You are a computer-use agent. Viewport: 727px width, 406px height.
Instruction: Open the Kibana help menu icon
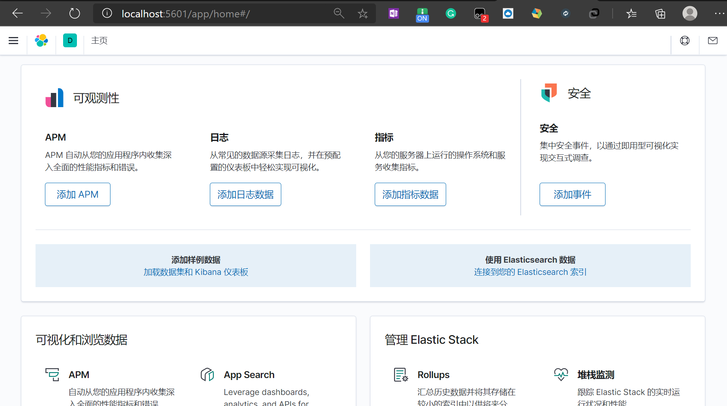tap(685, 41)
